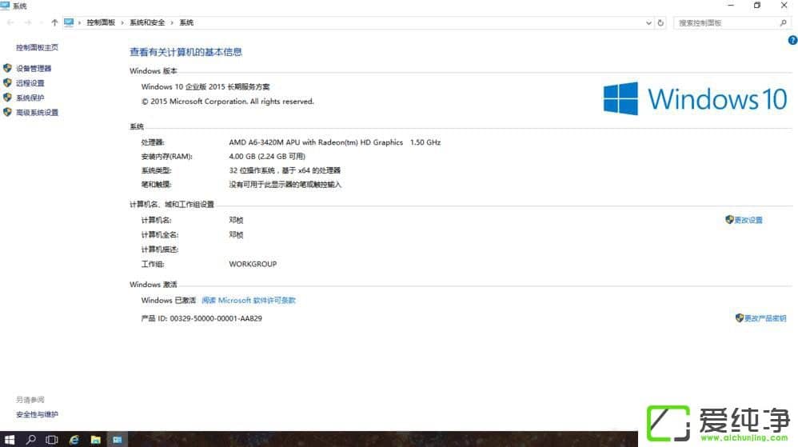Click the magnifier icon in search box
This screenshot has height=447, width=798.
(x=784, y=23)
